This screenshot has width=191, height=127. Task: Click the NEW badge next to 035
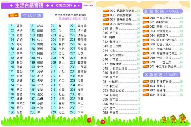pos(106,11)
